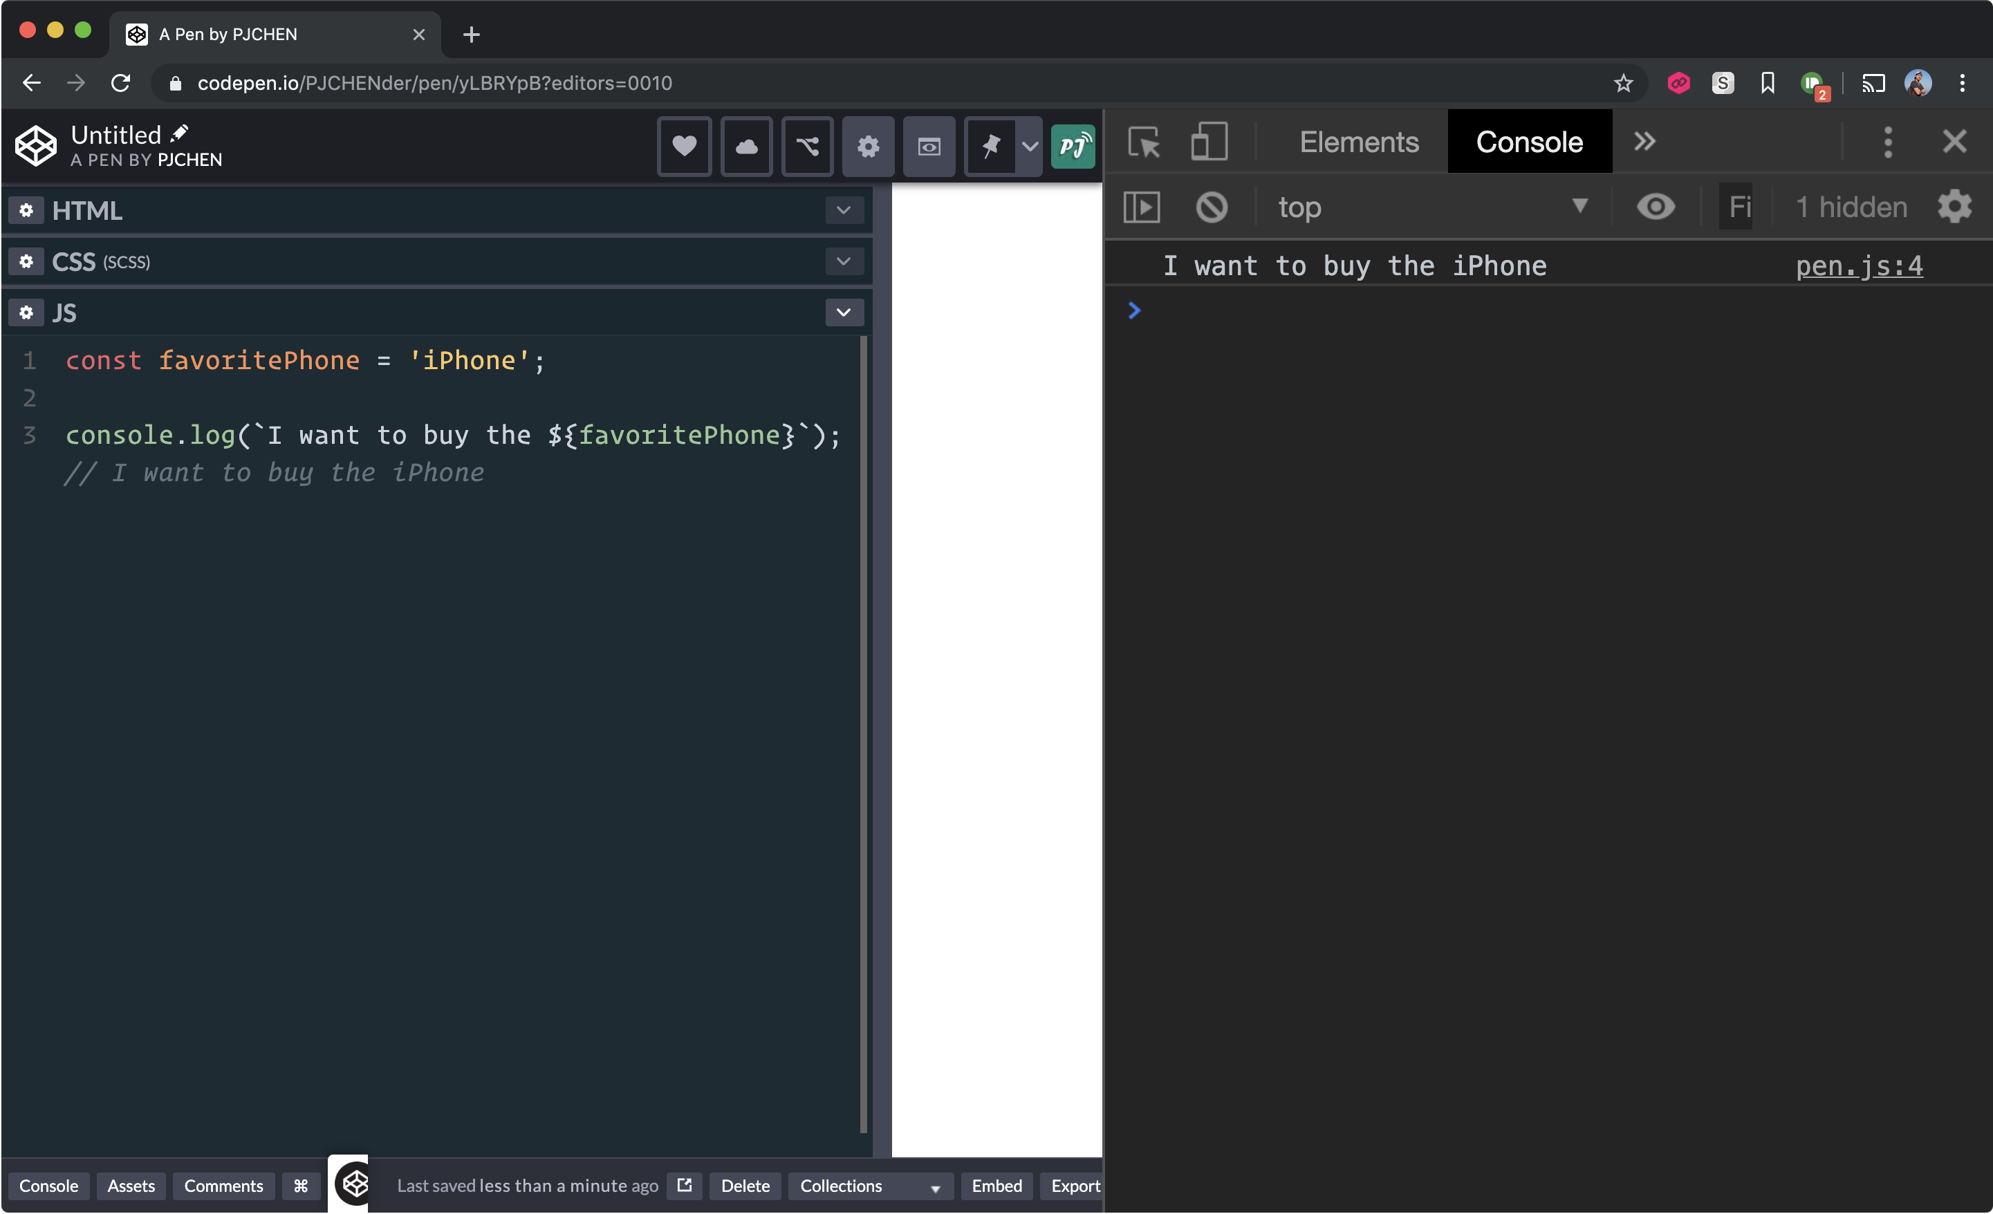Screen dimensions: 1993x1214
Task: Click the Embed button
Action: (x=996, y=1186)
